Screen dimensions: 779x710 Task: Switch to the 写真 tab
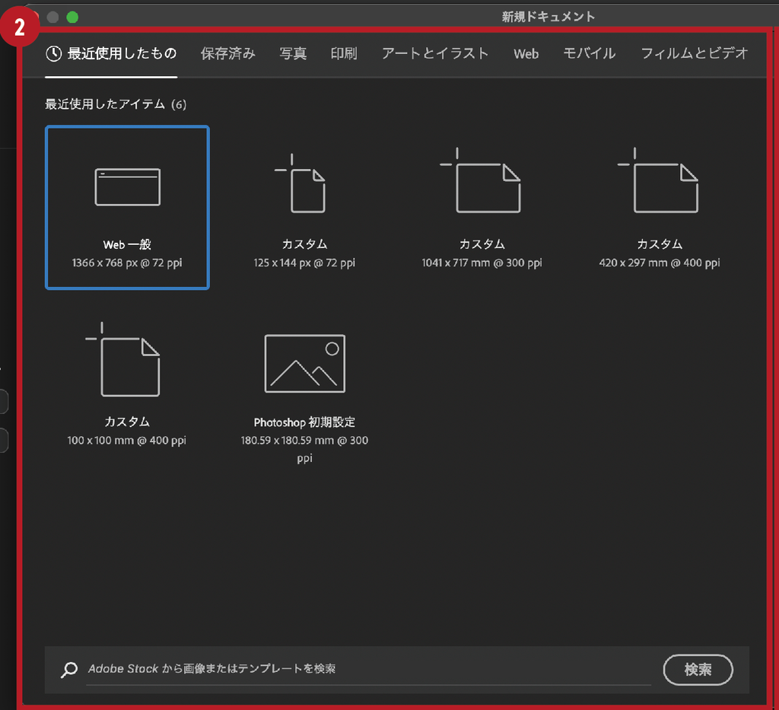[293, 54]
